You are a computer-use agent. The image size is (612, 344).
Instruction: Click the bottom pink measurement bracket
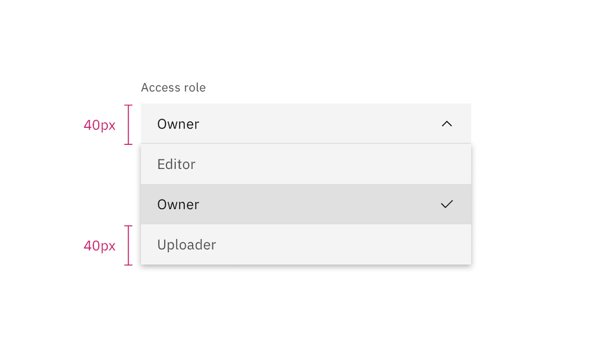[x=128, y=245]
